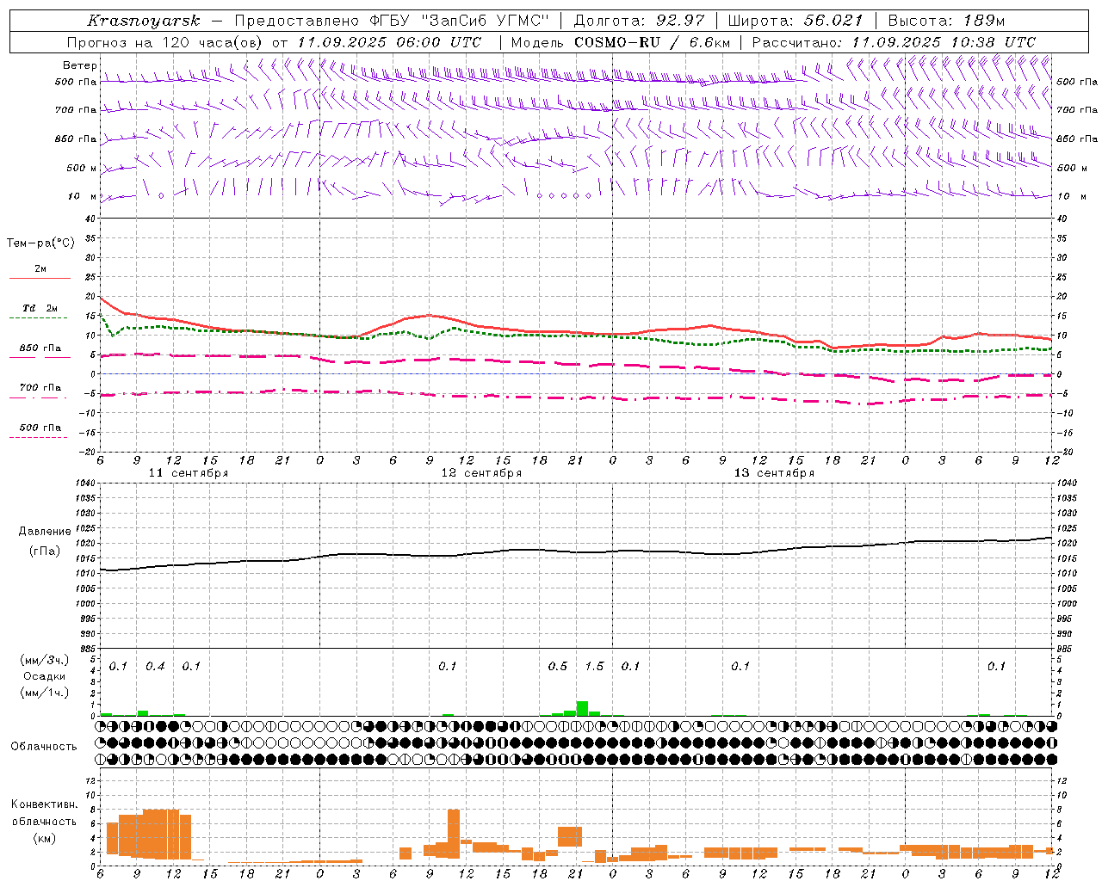
Task: Click the 'Ветер' wind panel label
Action: coord(79,65)
